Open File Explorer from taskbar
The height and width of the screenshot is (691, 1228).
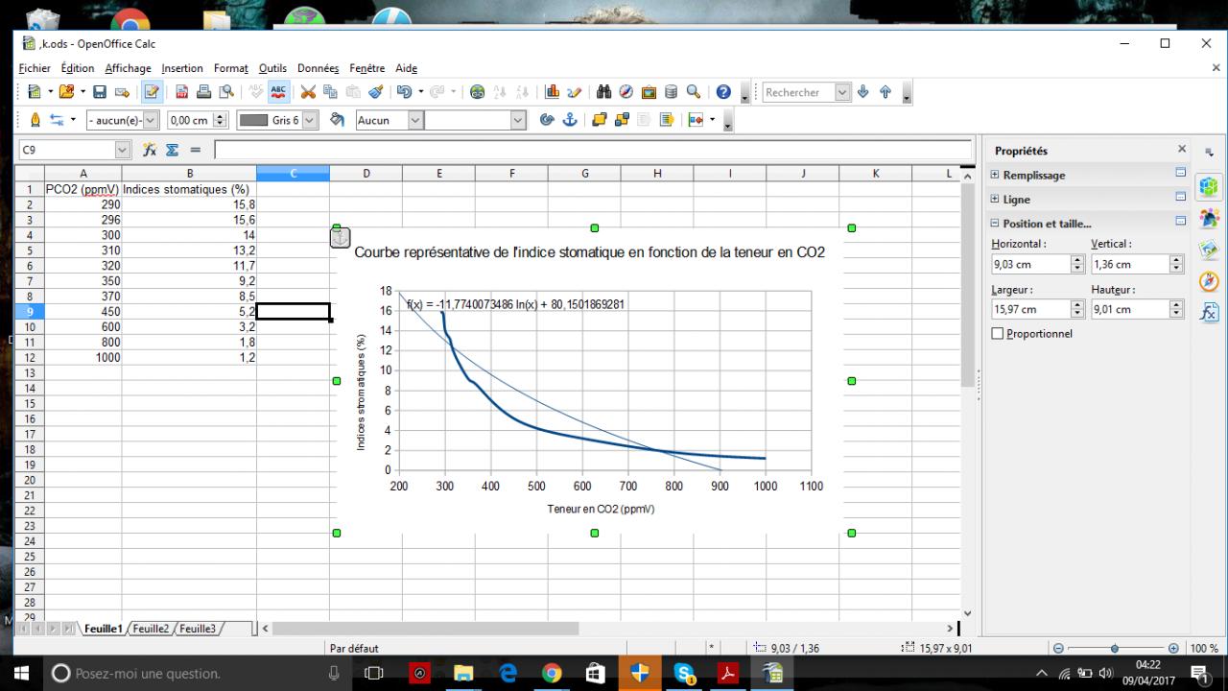[463, 673]
